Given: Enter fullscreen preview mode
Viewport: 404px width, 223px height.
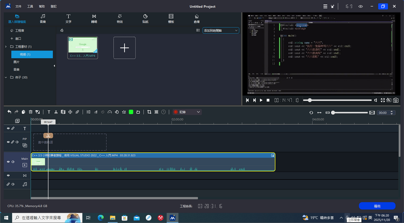Looking at the screenshot, I should click(383, 100).
